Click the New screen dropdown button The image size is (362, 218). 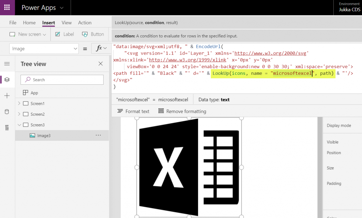click(x=28, y=34)
